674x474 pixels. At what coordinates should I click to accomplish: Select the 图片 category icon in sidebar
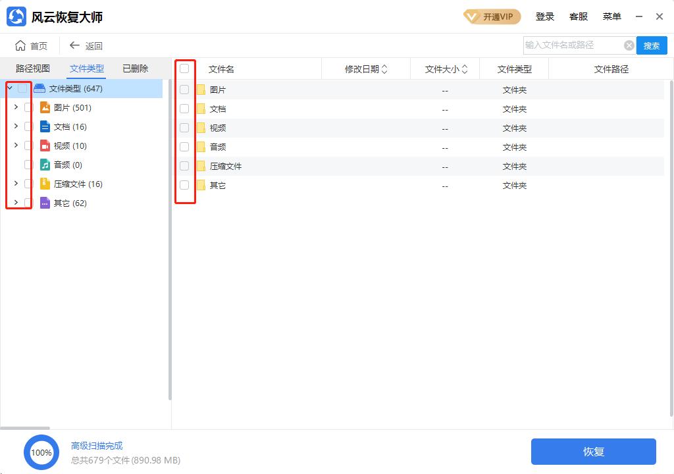coord(45,108)
